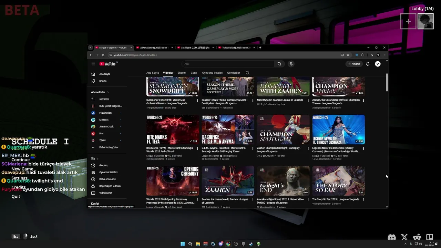441x248 pixels.
Task: Open options for Season 1 2026 Theme video
Action: (x=253, y=100)
